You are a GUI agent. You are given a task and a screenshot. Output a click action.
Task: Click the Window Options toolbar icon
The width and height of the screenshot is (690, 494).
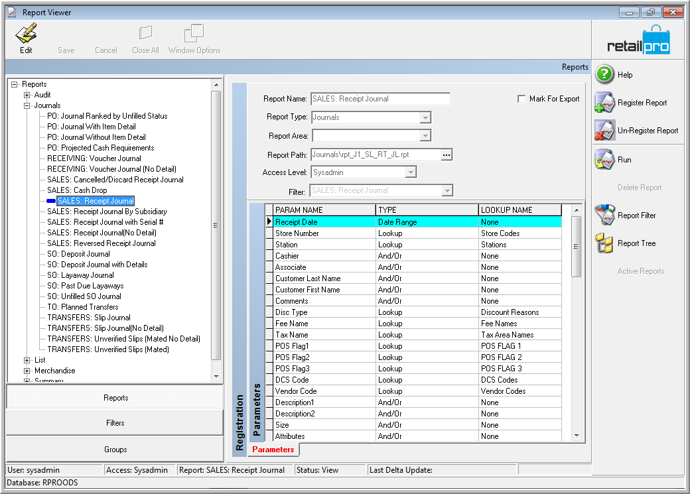[194, 33]
